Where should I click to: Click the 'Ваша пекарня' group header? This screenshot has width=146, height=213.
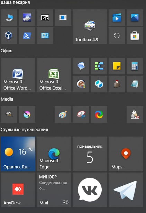point(15,2)
